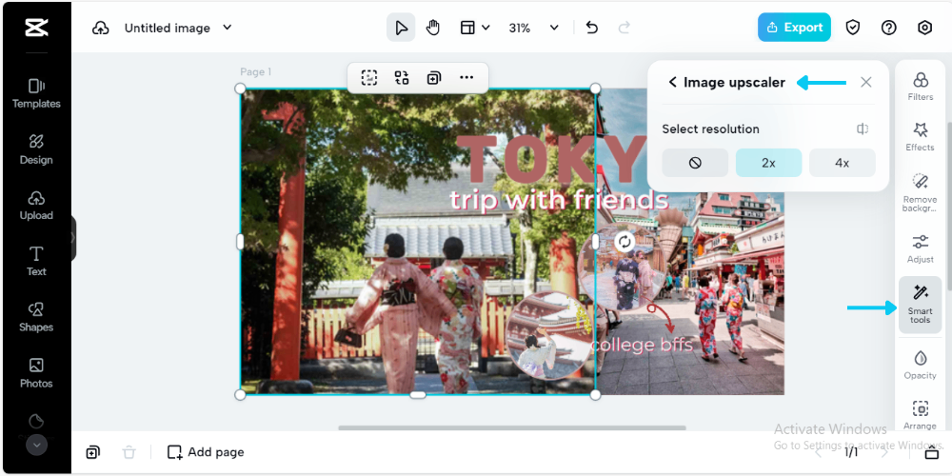Screen dimensions: 952x476
Task: Click the swap image icon on the circular photo
Action: (x=625, y=242)
